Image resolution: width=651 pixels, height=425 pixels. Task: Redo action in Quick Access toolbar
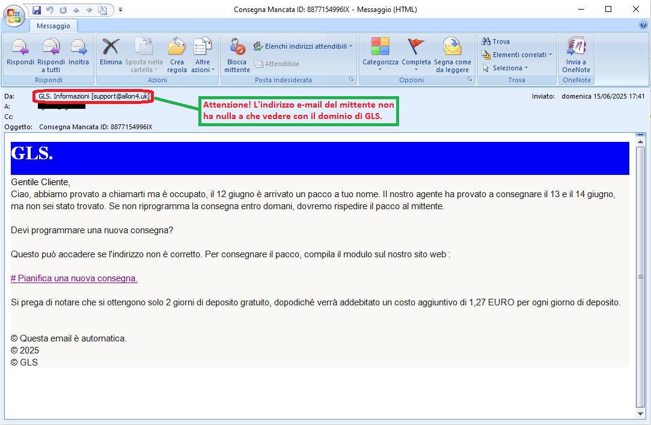pyautogui.click(x=63, y=10)
